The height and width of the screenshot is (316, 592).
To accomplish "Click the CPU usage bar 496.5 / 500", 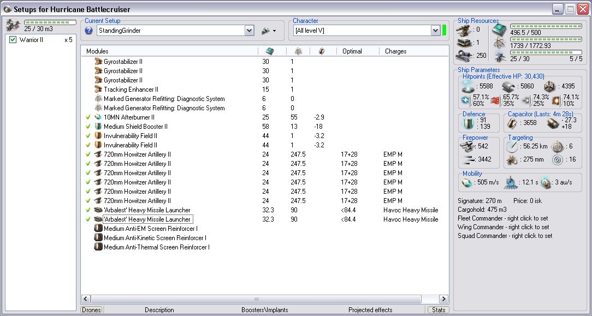I will tap(546, 26).
